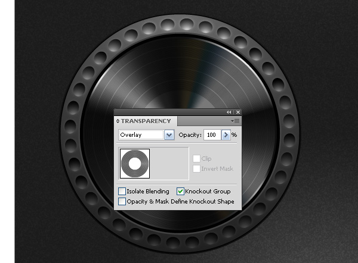The width and height of the screenshot is (358, 263).
Task: Select the vinyl record object thumbnail
Action: tap(135, 164)
